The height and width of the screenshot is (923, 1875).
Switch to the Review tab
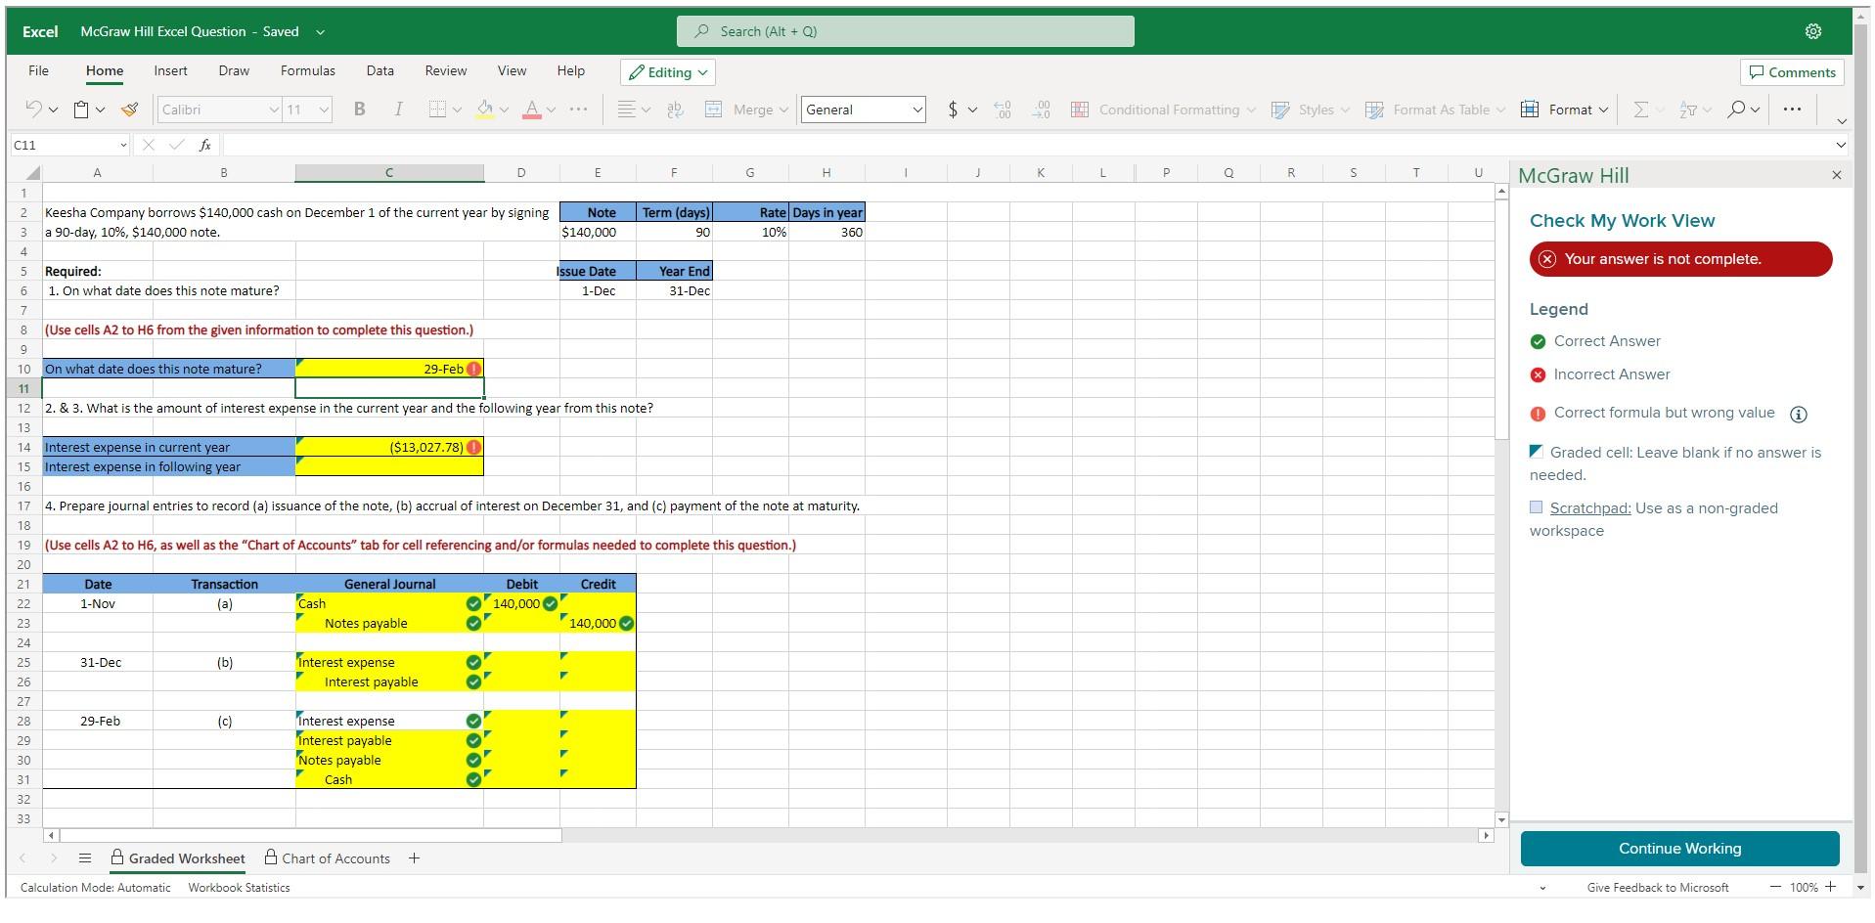[446, 70]
